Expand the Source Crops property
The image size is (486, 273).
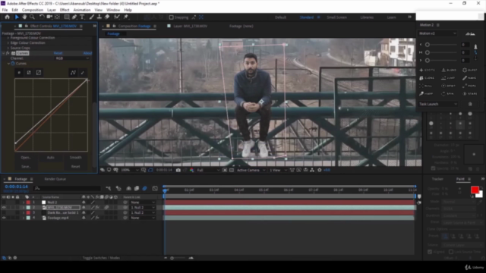(8, 48)
